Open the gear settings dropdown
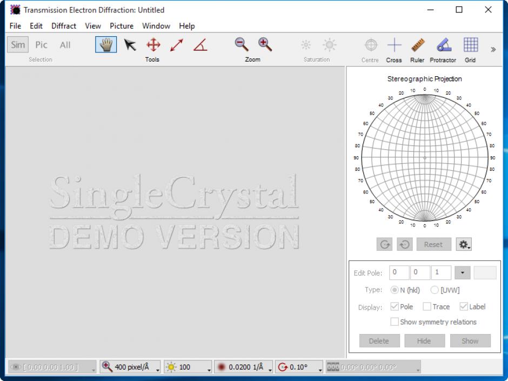This screenshot has width=508, height=381. point(464,244)
